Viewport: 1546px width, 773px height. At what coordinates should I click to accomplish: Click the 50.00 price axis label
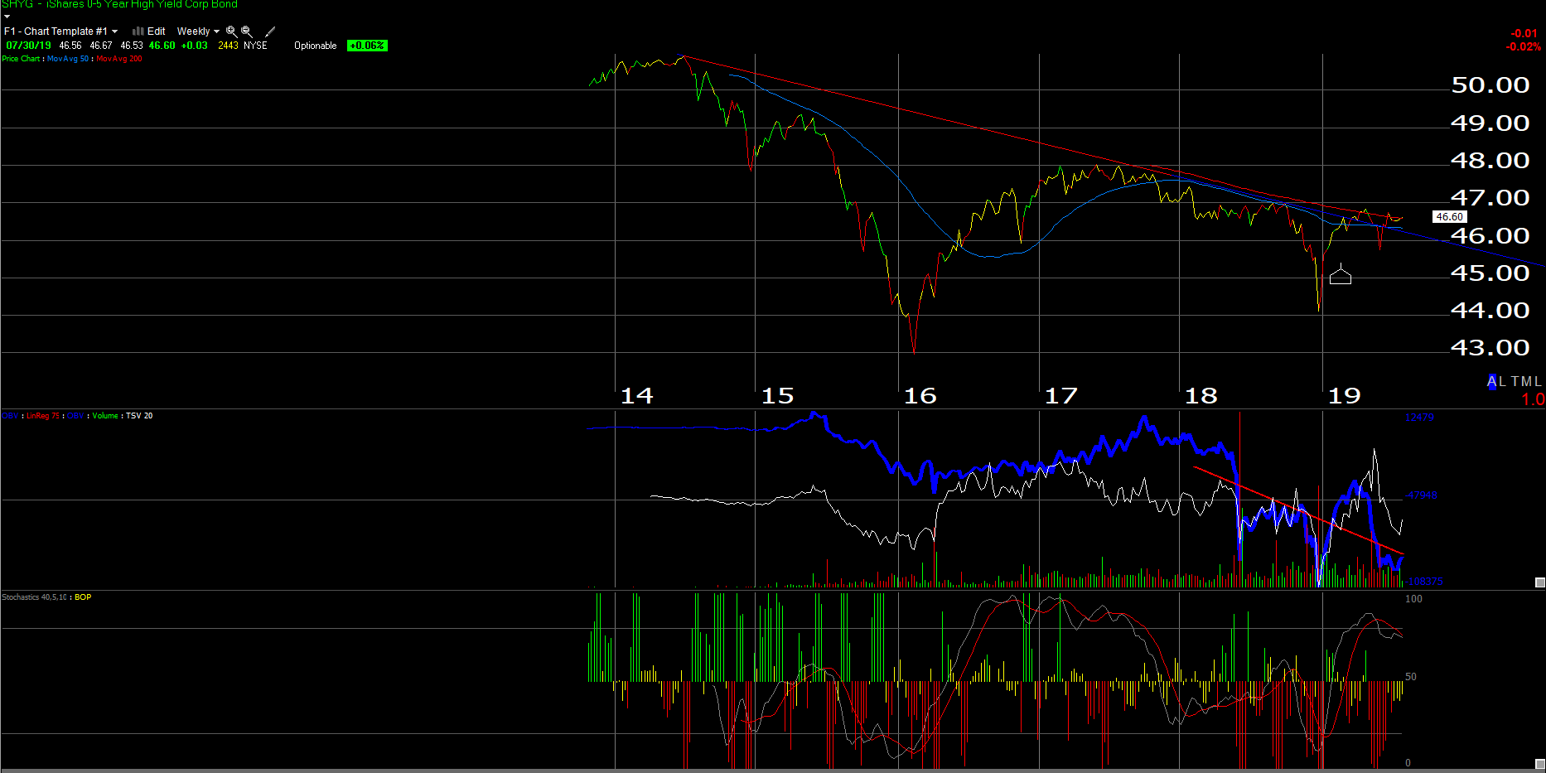click(1490, 85)
